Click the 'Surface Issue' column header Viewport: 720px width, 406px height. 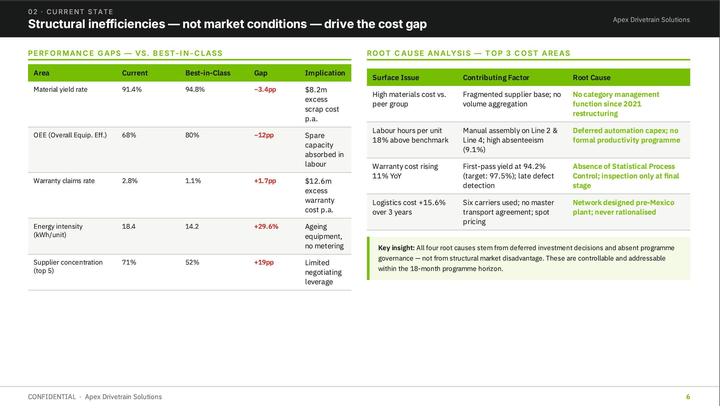(x=396, y=77)
